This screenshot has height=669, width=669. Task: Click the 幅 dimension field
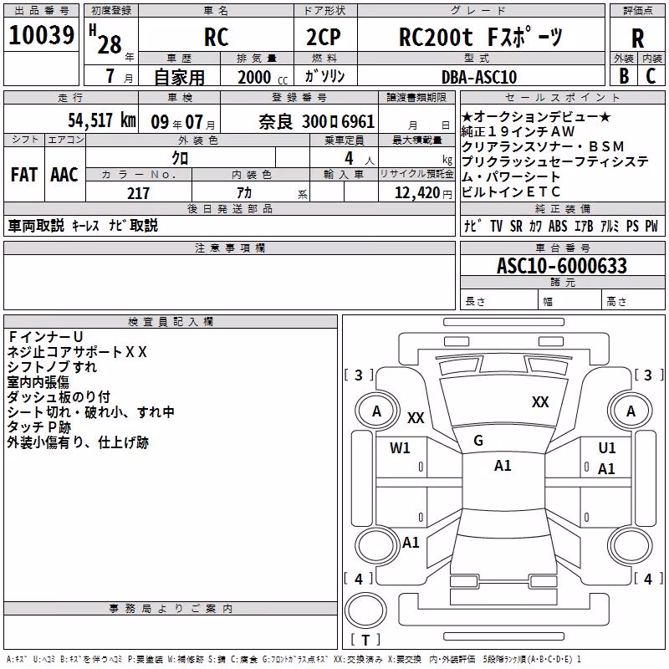(570, 299)
